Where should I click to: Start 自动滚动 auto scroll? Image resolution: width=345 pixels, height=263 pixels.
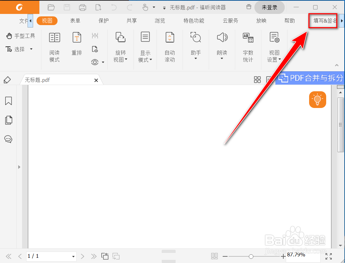[x=170, y=47]
